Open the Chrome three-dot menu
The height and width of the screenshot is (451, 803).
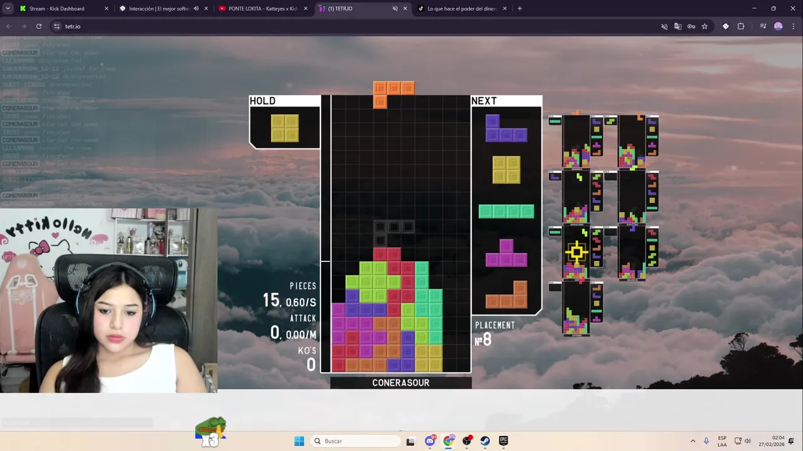click(793, 26)
